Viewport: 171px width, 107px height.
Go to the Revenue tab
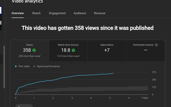tap(99, 13)
